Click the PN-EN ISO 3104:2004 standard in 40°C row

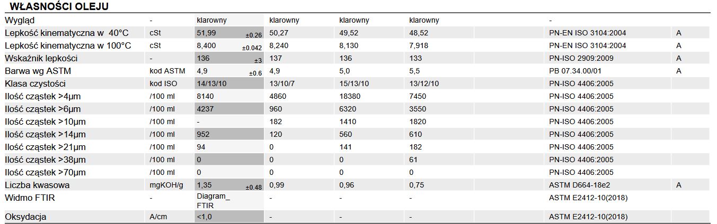(588, 33)
